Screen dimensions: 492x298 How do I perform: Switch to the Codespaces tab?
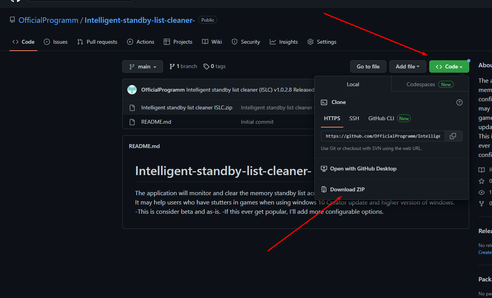coord(430,84)
